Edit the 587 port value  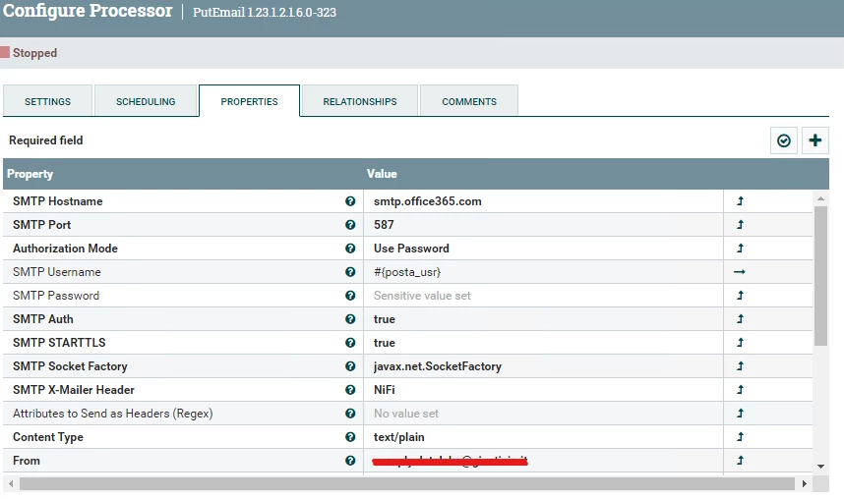click(x=543, y=225)
